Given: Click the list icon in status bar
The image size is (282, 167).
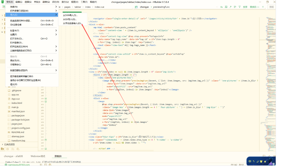Looking at the screenshot, I should click(41, 165).
